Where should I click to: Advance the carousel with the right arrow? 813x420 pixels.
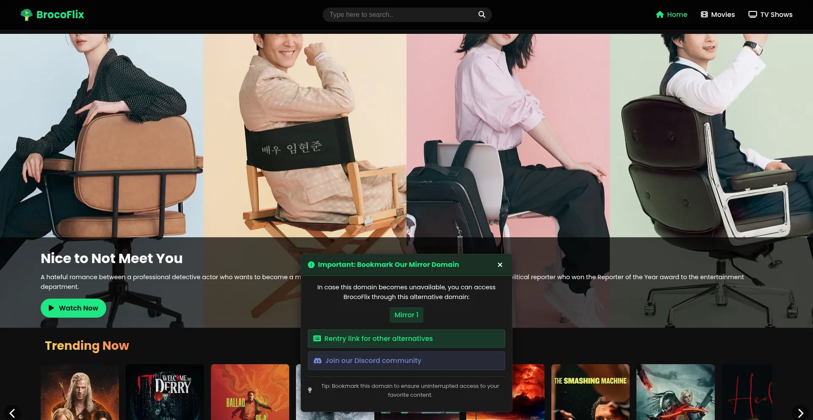pyautogui.click(x=800, y=413)
